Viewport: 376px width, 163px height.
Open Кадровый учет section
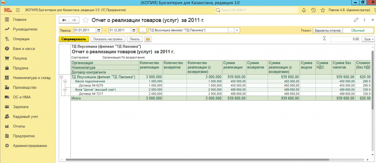[25, 117]
